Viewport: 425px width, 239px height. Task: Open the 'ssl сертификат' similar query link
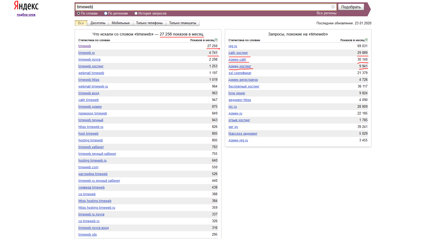[x=240, y=73]
